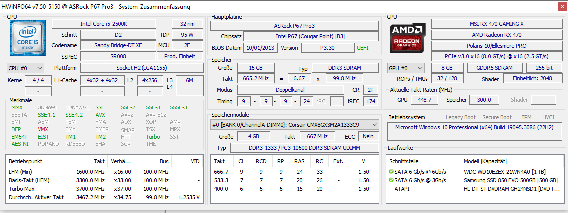Click the GDDR5 SDRAM field
This screenshot has height=213, width=568.
(495, 68)
